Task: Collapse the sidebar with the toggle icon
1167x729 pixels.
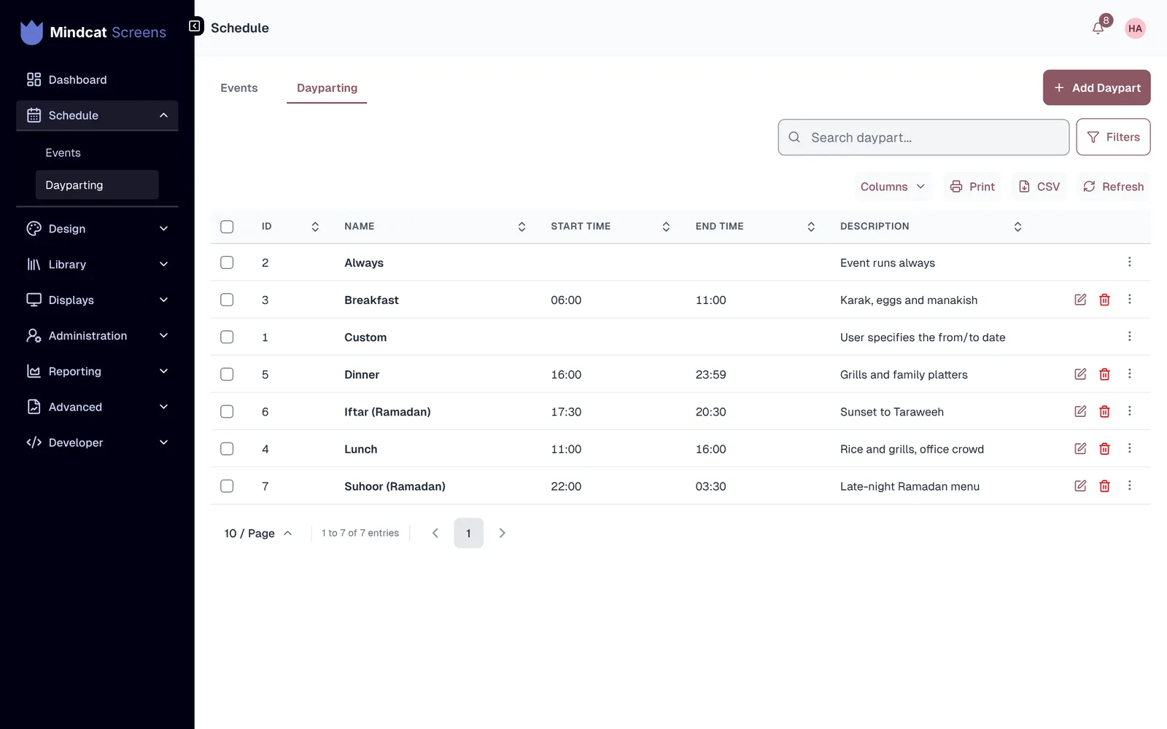Action: point(195,27)
